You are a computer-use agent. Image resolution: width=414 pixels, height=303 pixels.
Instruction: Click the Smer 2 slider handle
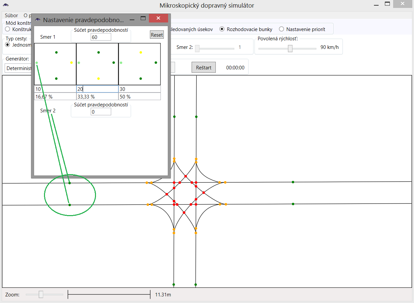[197, 49]
